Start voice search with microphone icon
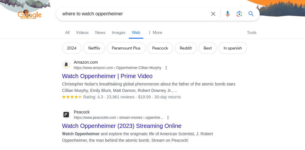 point(227,14)
